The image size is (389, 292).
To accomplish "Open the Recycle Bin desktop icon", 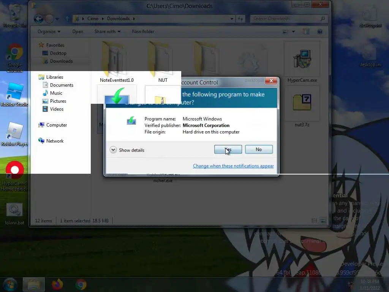I will click(14, 15).
